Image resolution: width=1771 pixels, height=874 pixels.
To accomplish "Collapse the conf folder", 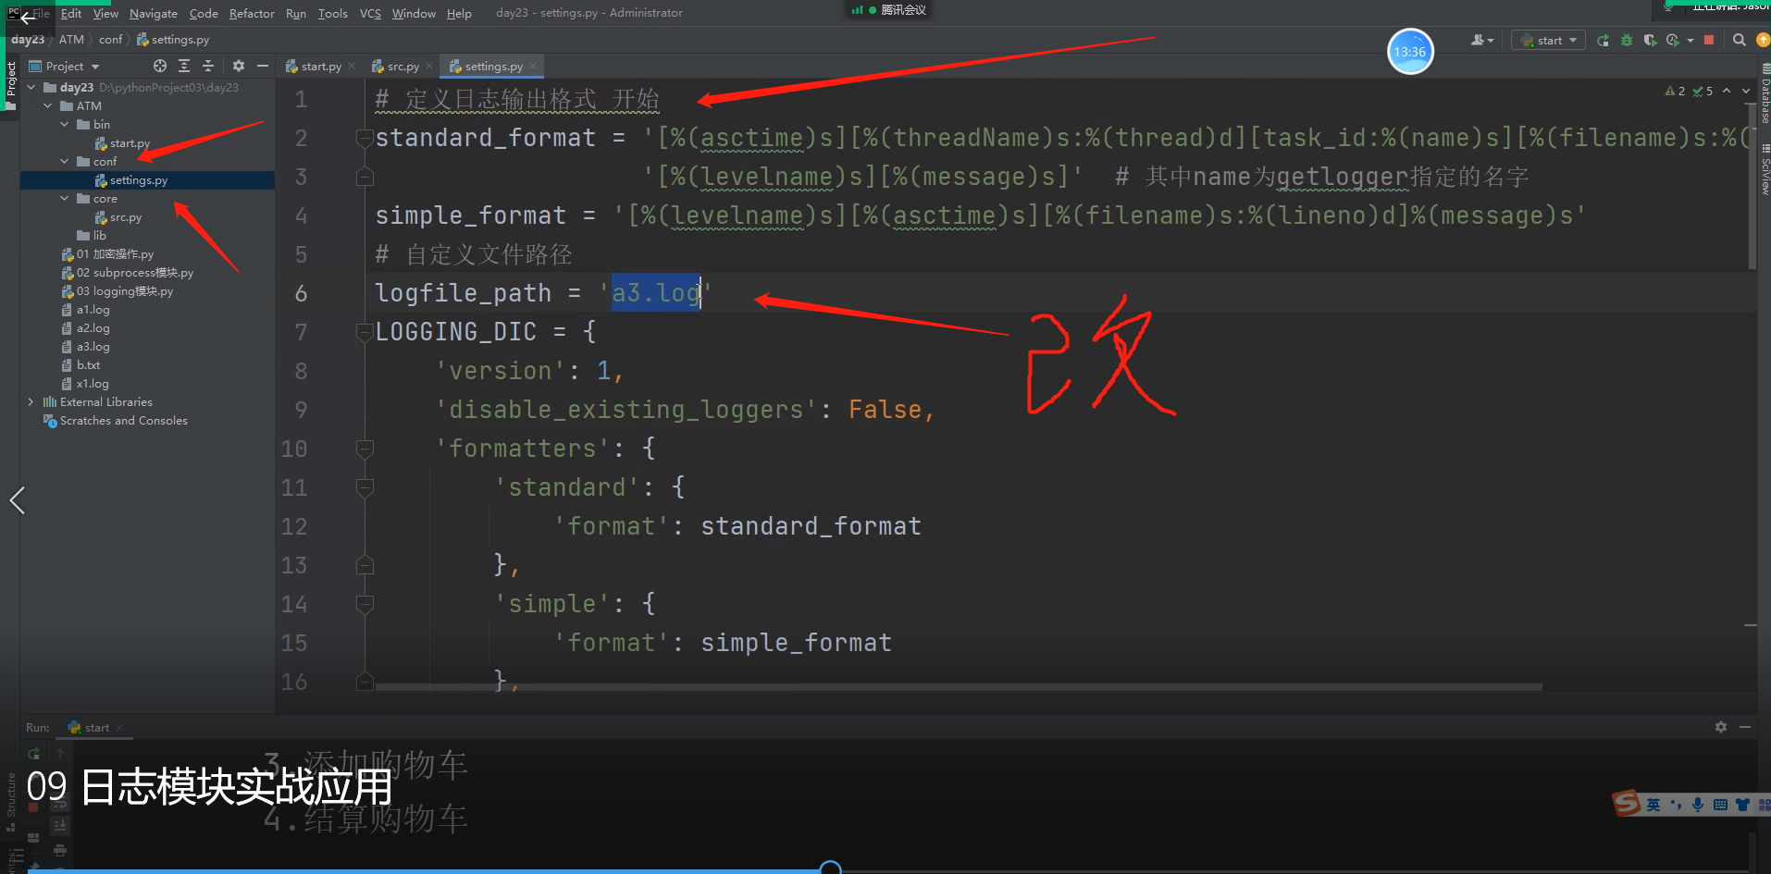I will pyautogui.click(x=65, y=161).
